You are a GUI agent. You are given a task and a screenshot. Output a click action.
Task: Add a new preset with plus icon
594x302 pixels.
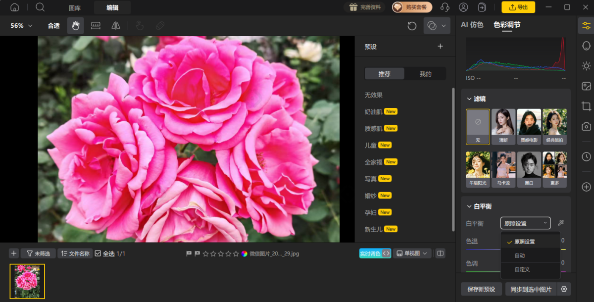tap(440, 47)
